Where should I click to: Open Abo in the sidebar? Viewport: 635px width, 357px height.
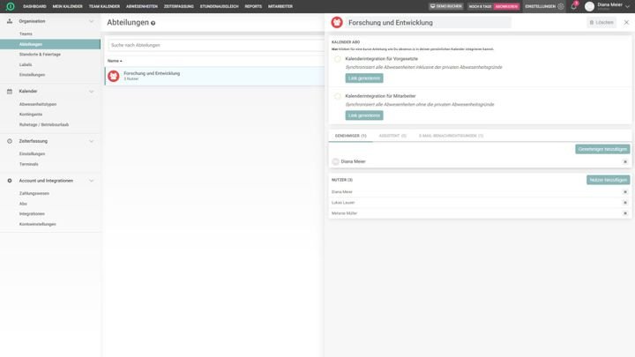(23, 204)
